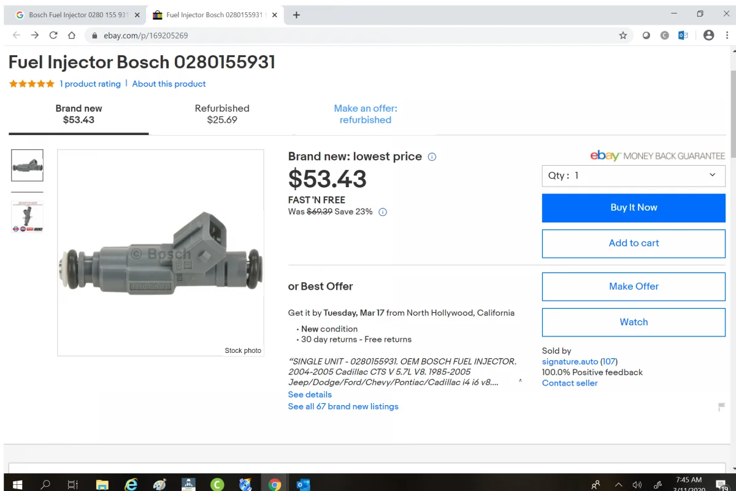Click the Outlook extension icon in Chrome toolbar
This screenshot has height=491, width=736.
click(x=682, y=36)
